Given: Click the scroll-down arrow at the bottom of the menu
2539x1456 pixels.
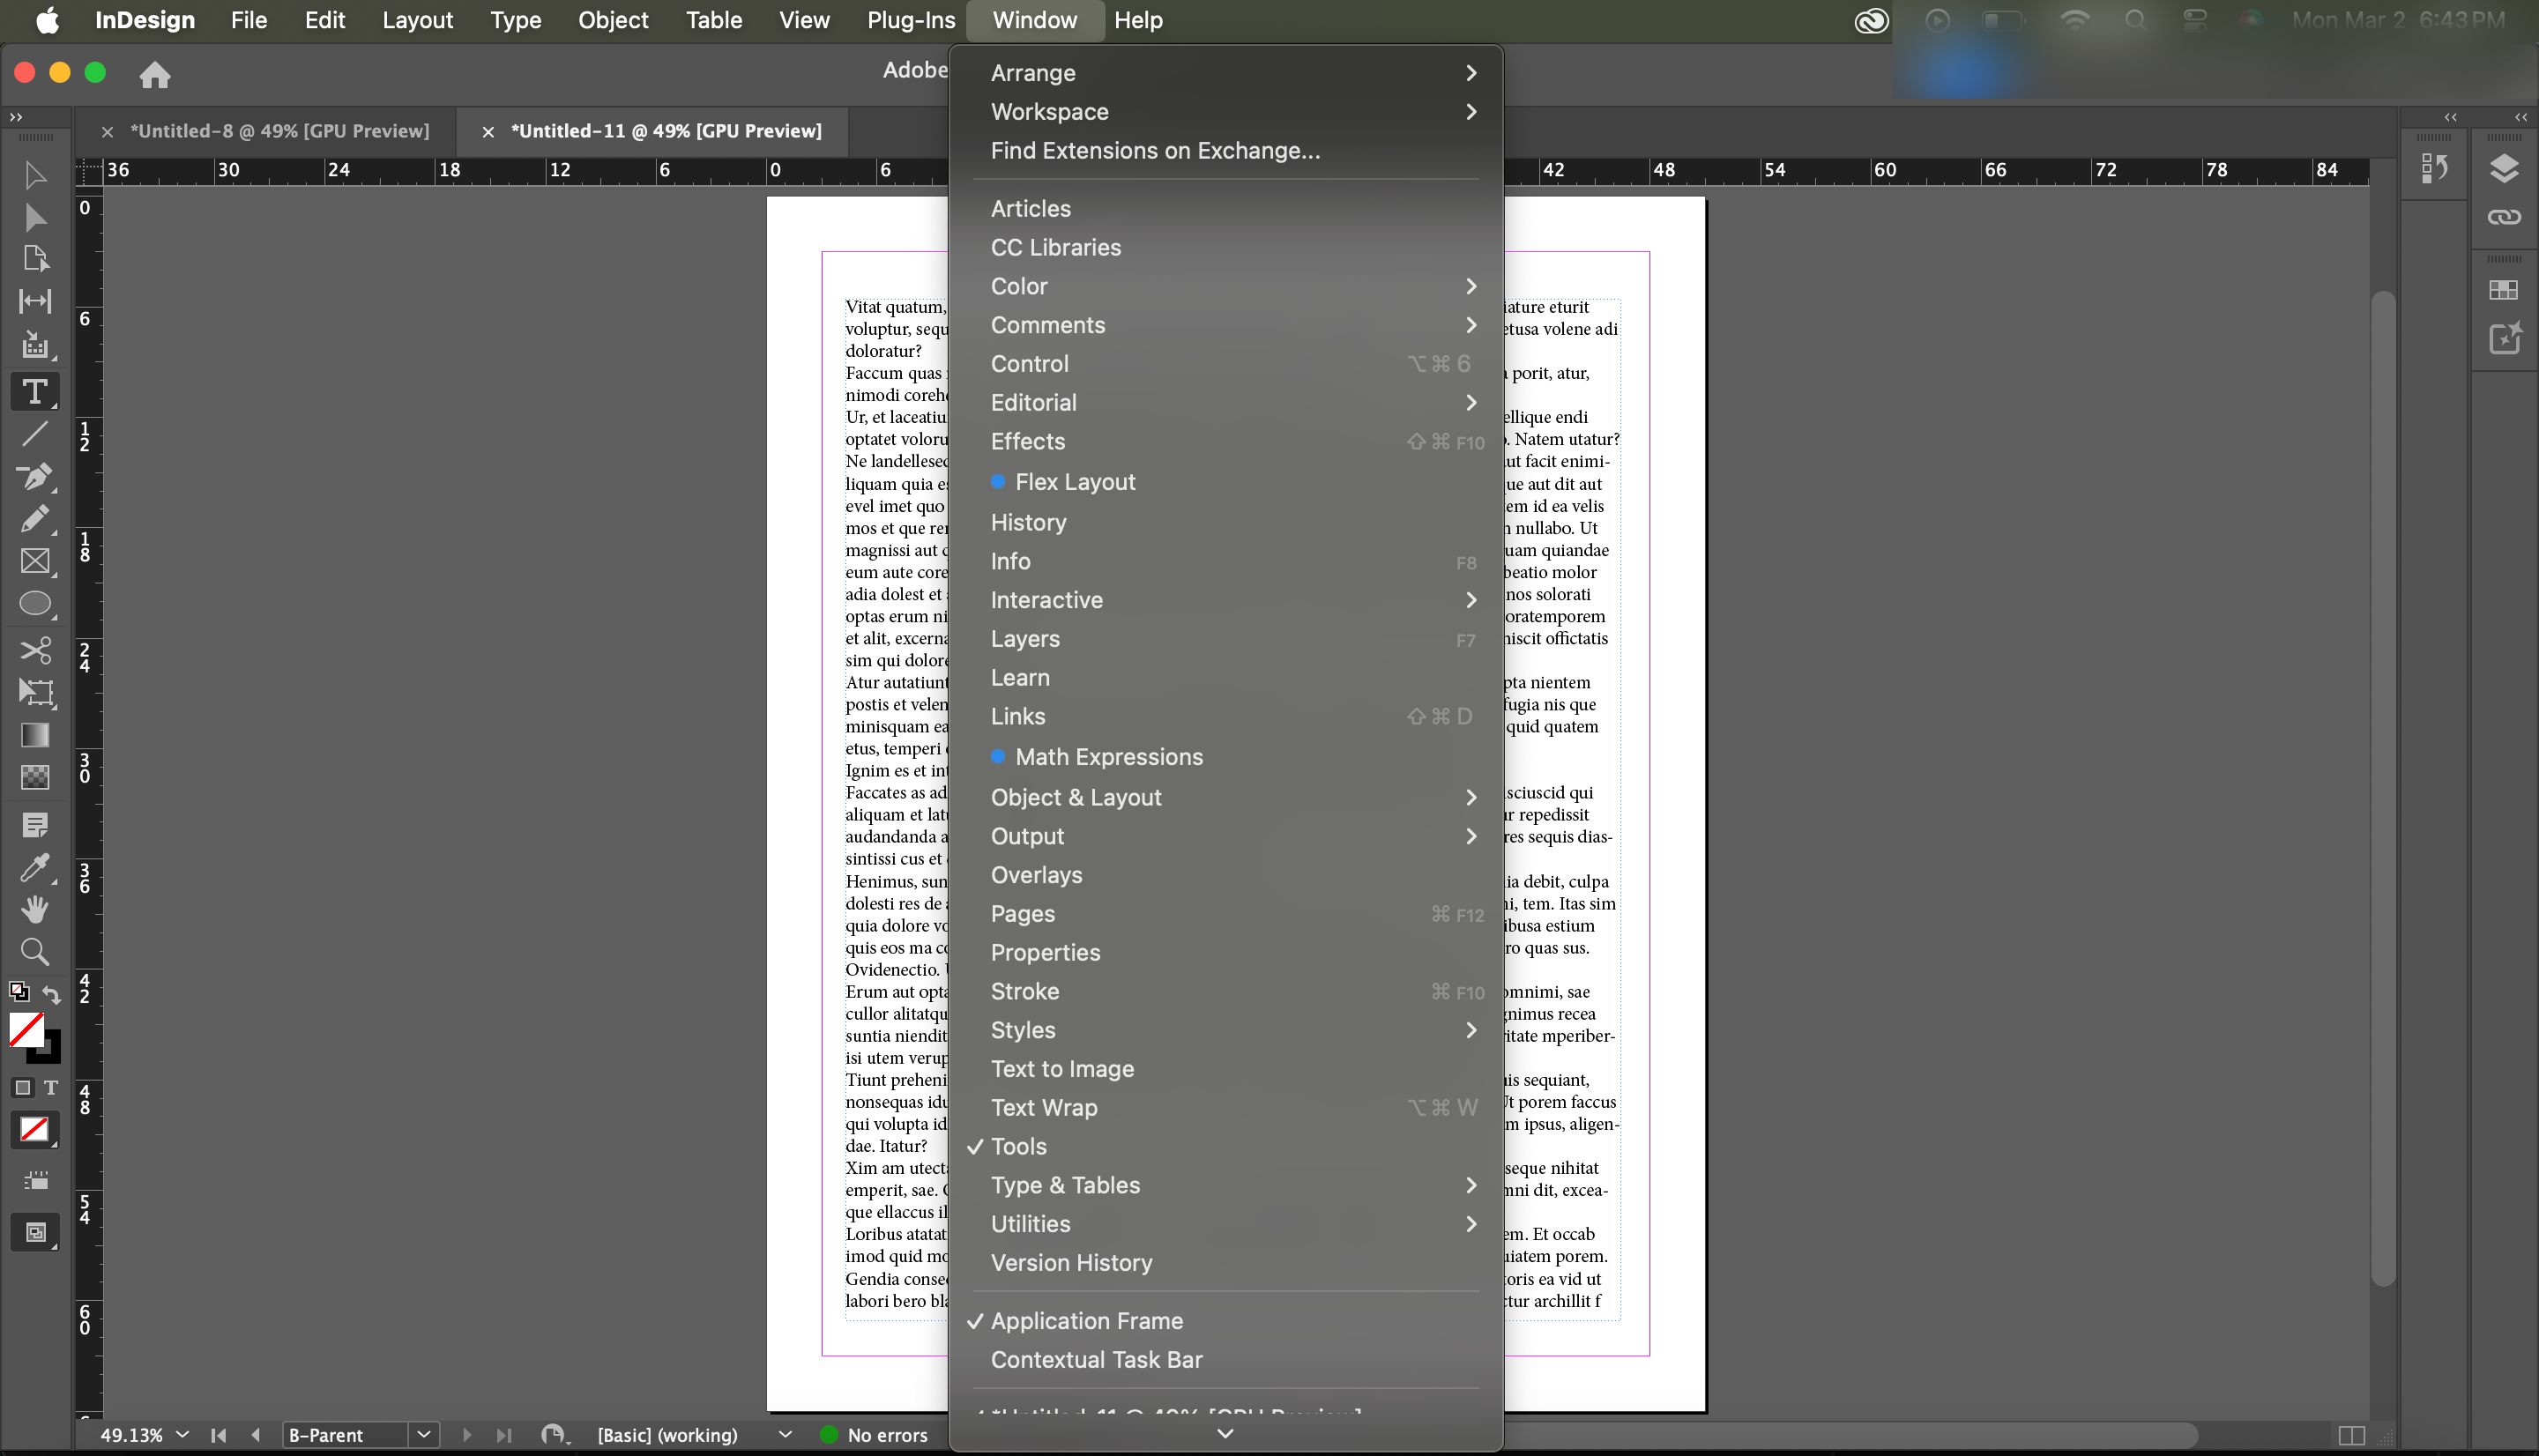Looking at the screenshot, I should click(x=1224, y=1433).
